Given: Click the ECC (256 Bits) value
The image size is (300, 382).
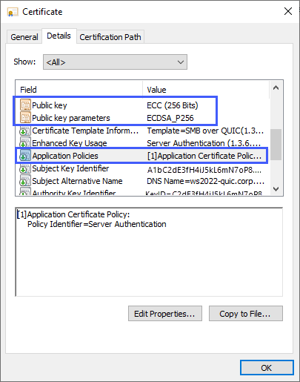Looking at the screenshot, I should tap(173, 105).
